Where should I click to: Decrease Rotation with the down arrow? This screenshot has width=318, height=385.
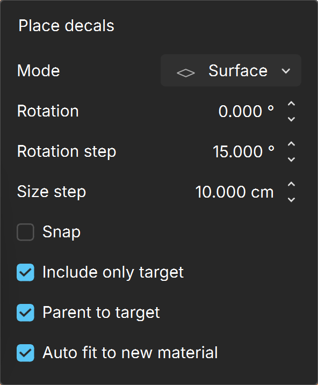click(291, 119)
